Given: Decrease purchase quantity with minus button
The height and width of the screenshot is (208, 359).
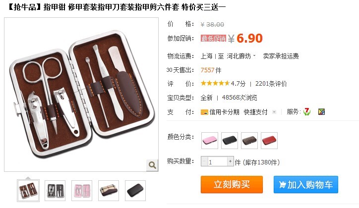Looking at the screenshot, I should (204, 161).
